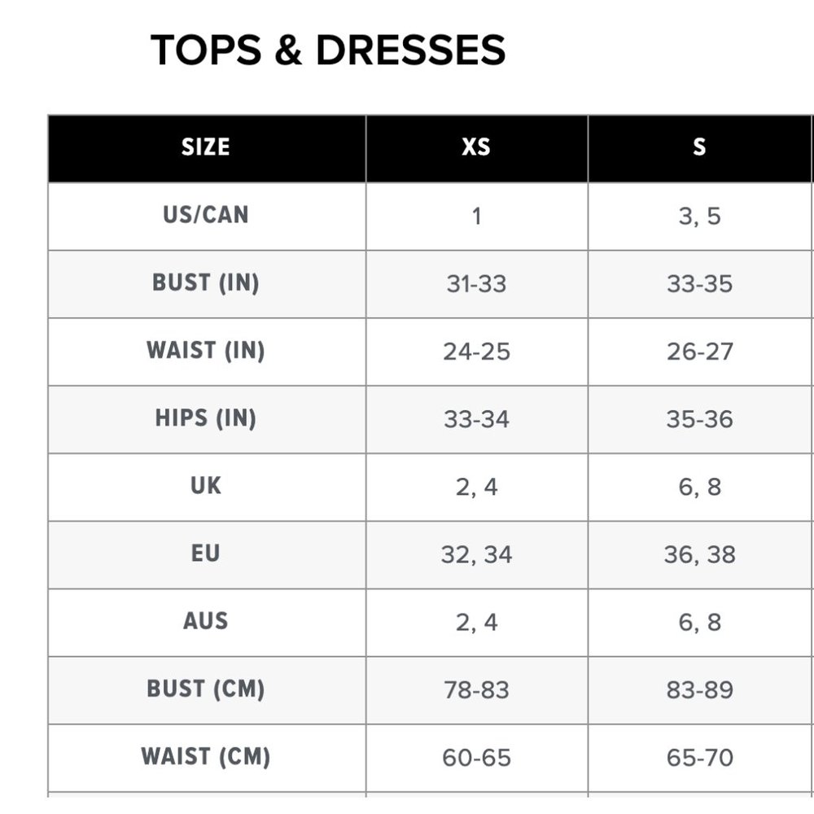
Task: Select the SIZE column header
Action: point(206,147)
